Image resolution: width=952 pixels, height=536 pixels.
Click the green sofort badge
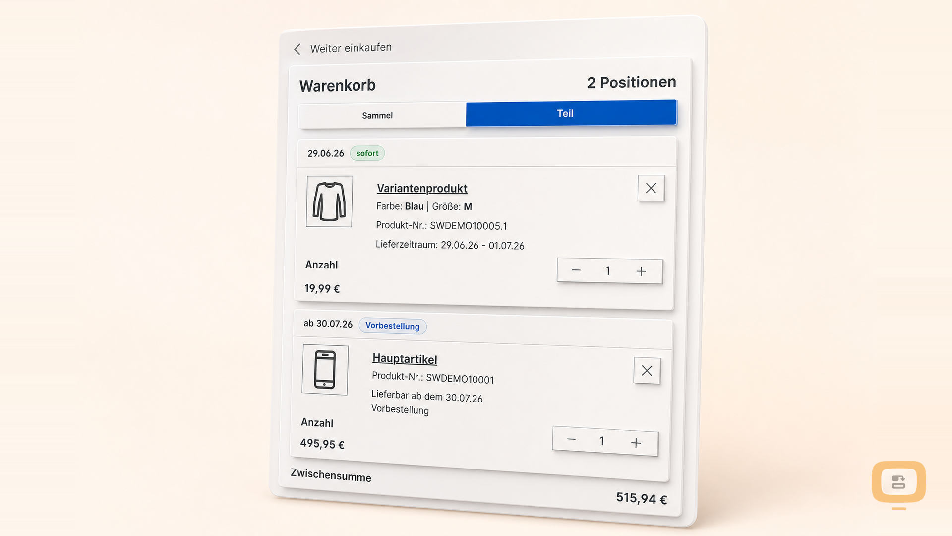pos(367,153)
